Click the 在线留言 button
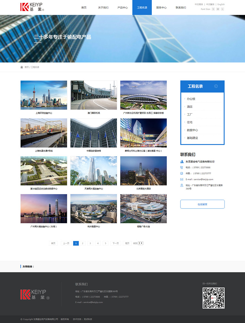 pyautogui.click(x=202, y=204)
